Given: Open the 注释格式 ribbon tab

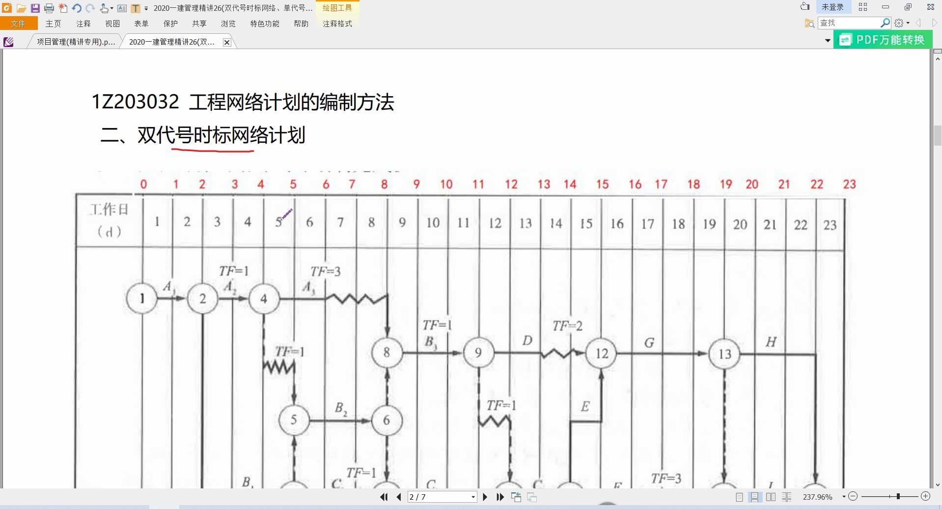Looking at the screenshot, I should click(x=337, y=24).
